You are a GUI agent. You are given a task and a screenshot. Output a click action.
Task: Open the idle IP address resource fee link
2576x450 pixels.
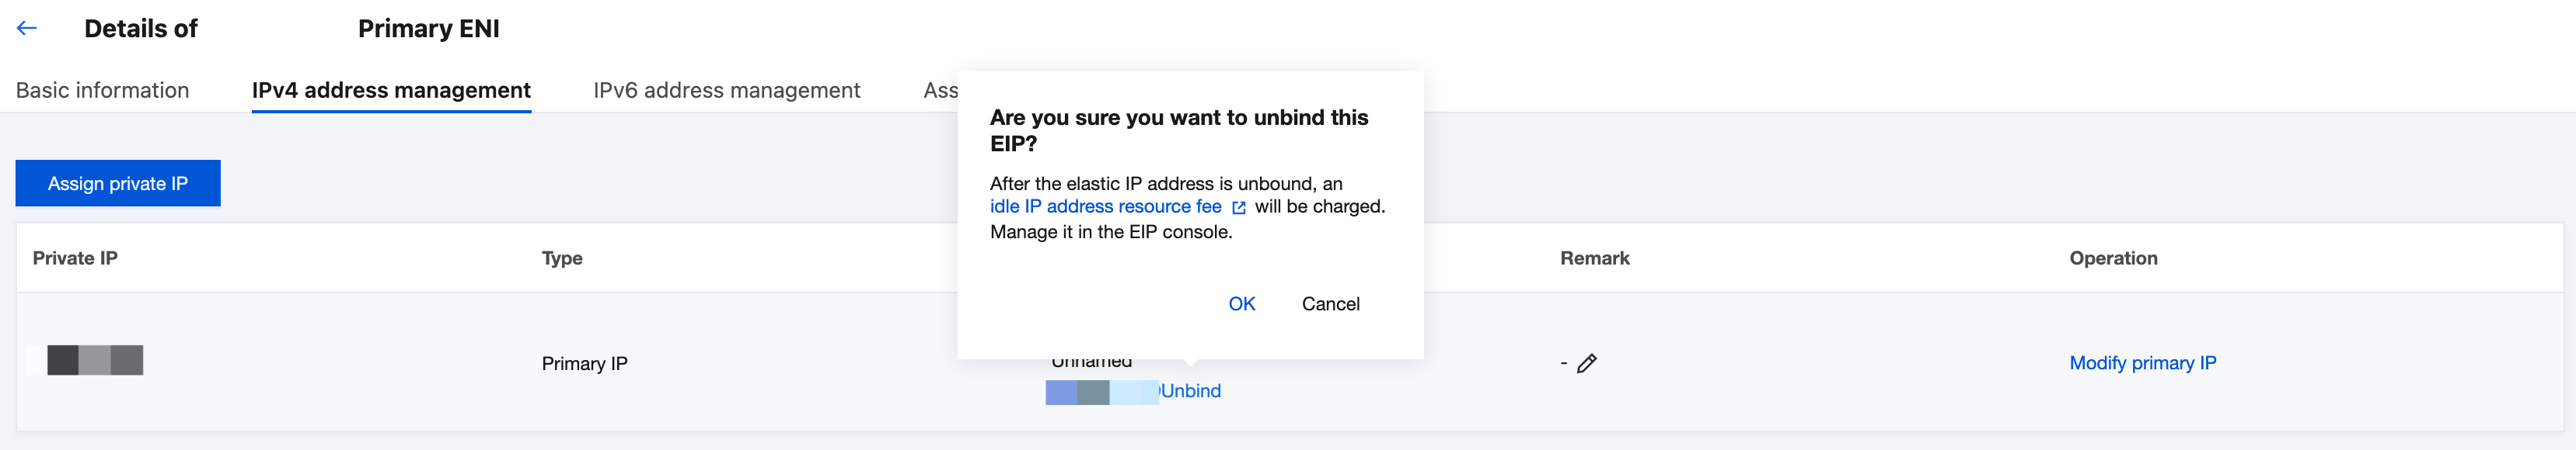click(1105, 206)
